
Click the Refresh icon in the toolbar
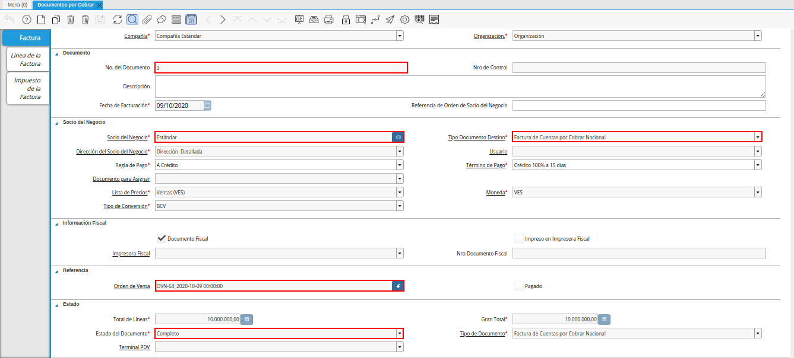click(x=118, y=20)
